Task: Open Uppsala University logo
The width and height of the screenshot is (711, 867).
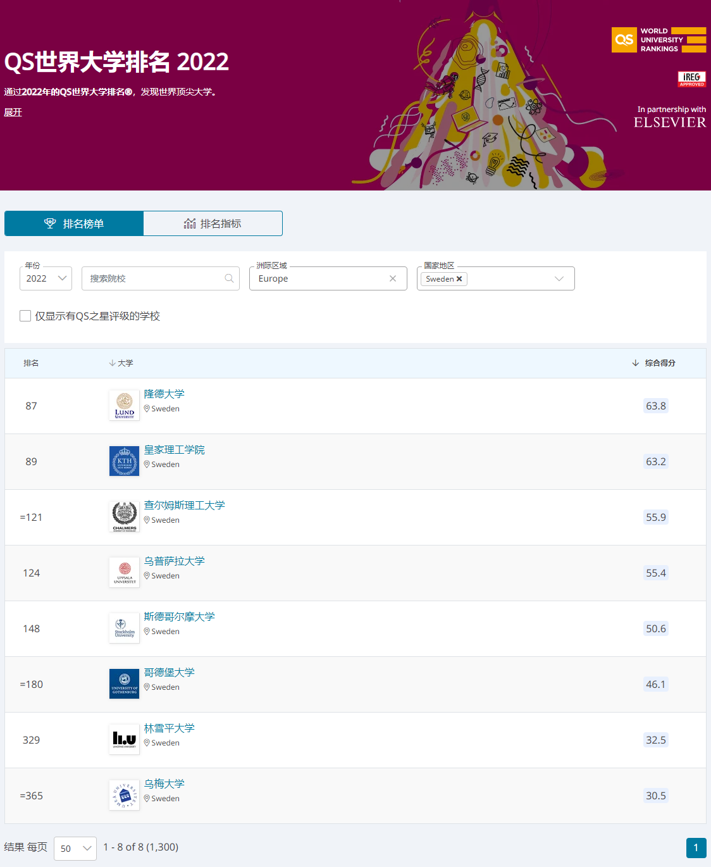Action: point(124,573)
